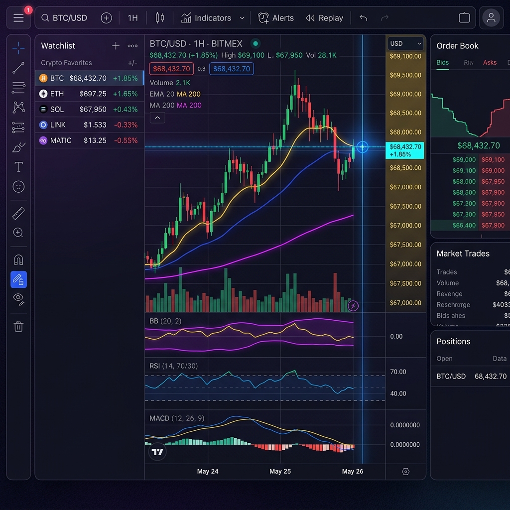Jump to May 24 on time axis

pos(208,471)
